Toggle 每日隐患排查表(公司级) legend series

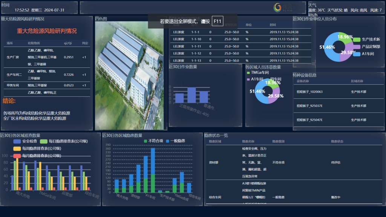click(64, 141)
